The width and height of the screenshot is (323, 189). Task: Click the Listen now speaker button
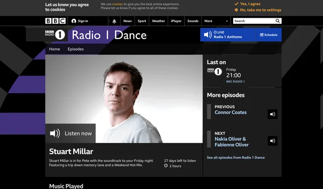(71, 134)
